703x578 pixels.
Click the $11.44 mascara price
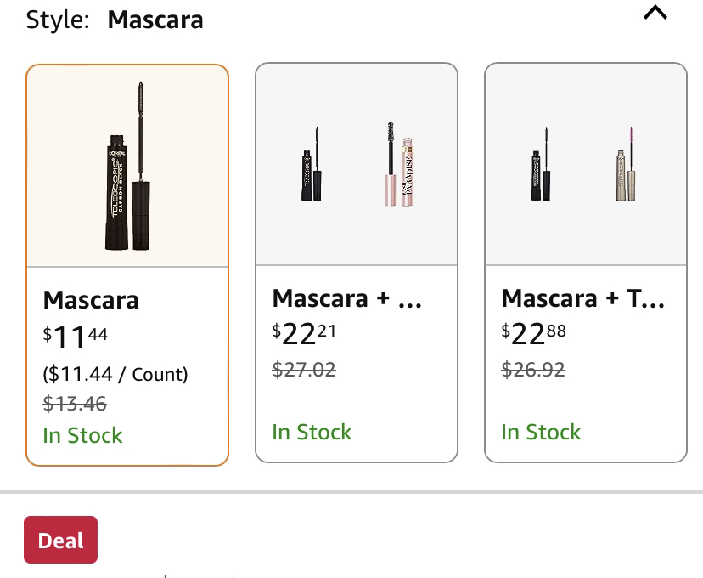click(76, 337)
